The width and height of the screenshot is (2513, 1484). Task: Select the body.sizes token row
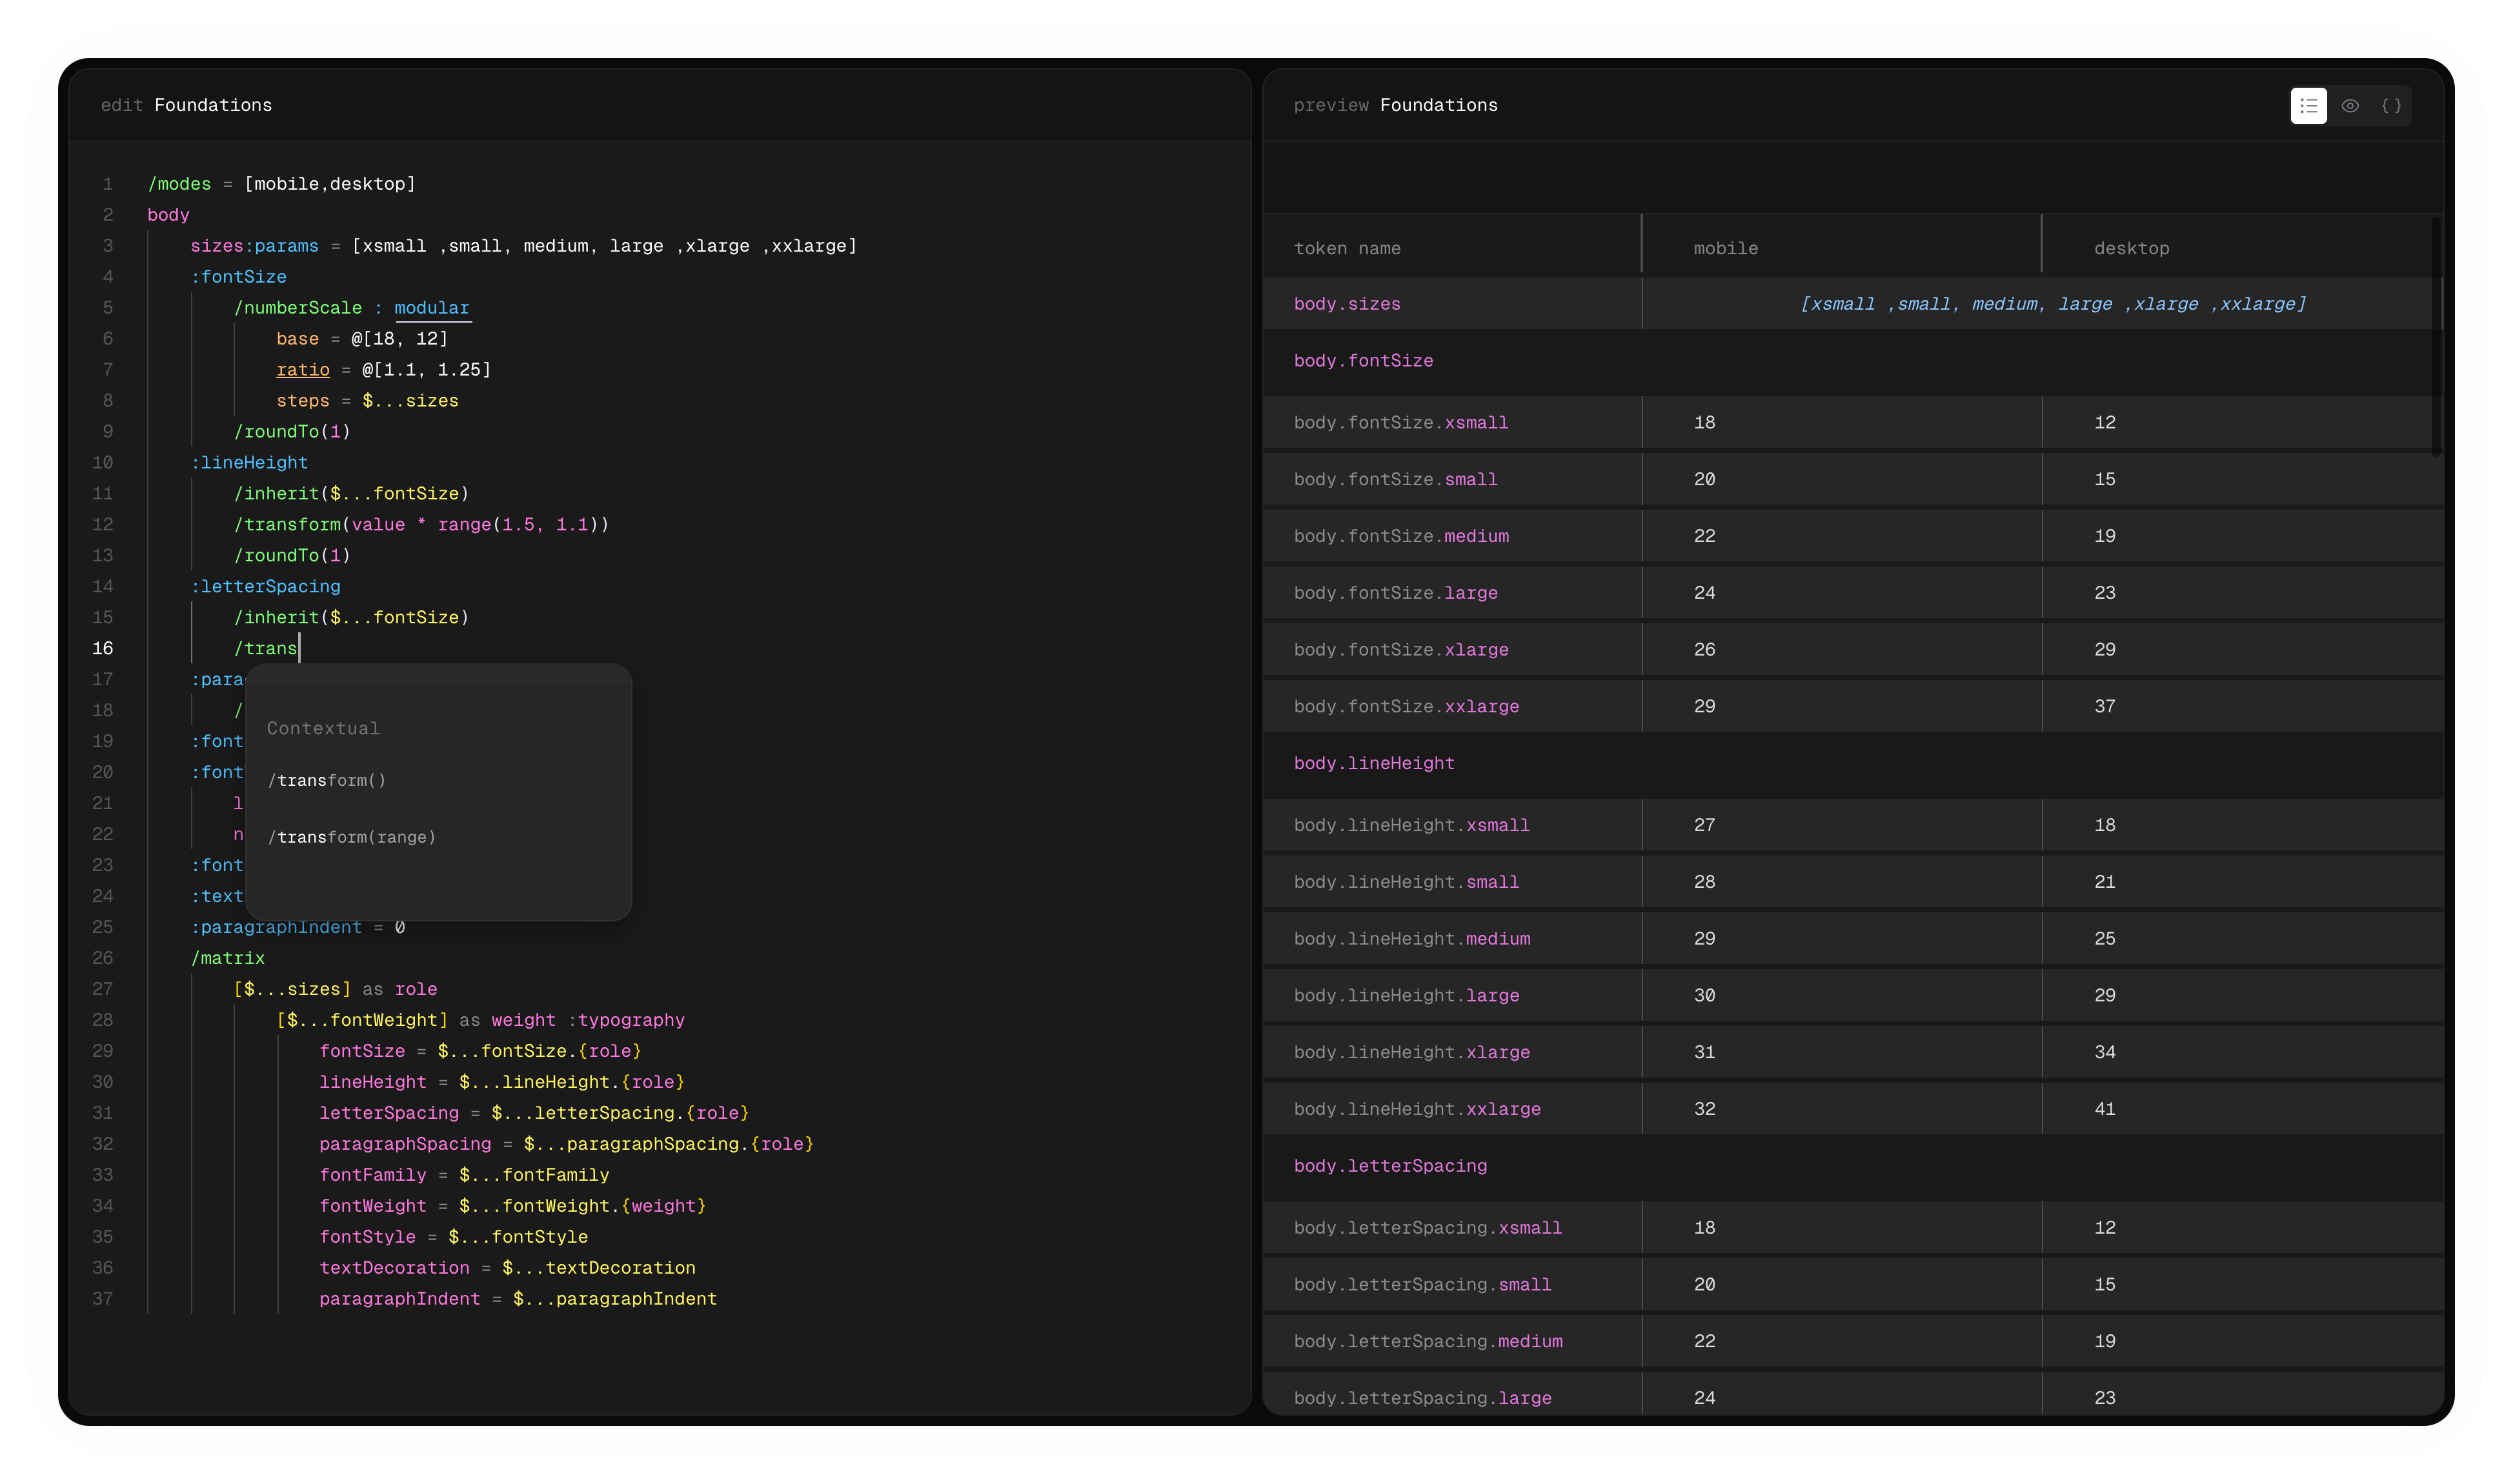pos(1347,304)
